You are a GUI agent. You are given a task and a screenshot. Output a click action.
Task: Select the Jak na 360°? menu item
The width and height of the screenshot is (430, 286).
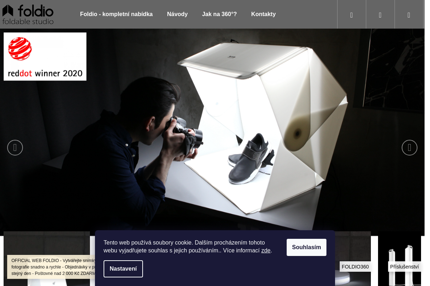219,14
